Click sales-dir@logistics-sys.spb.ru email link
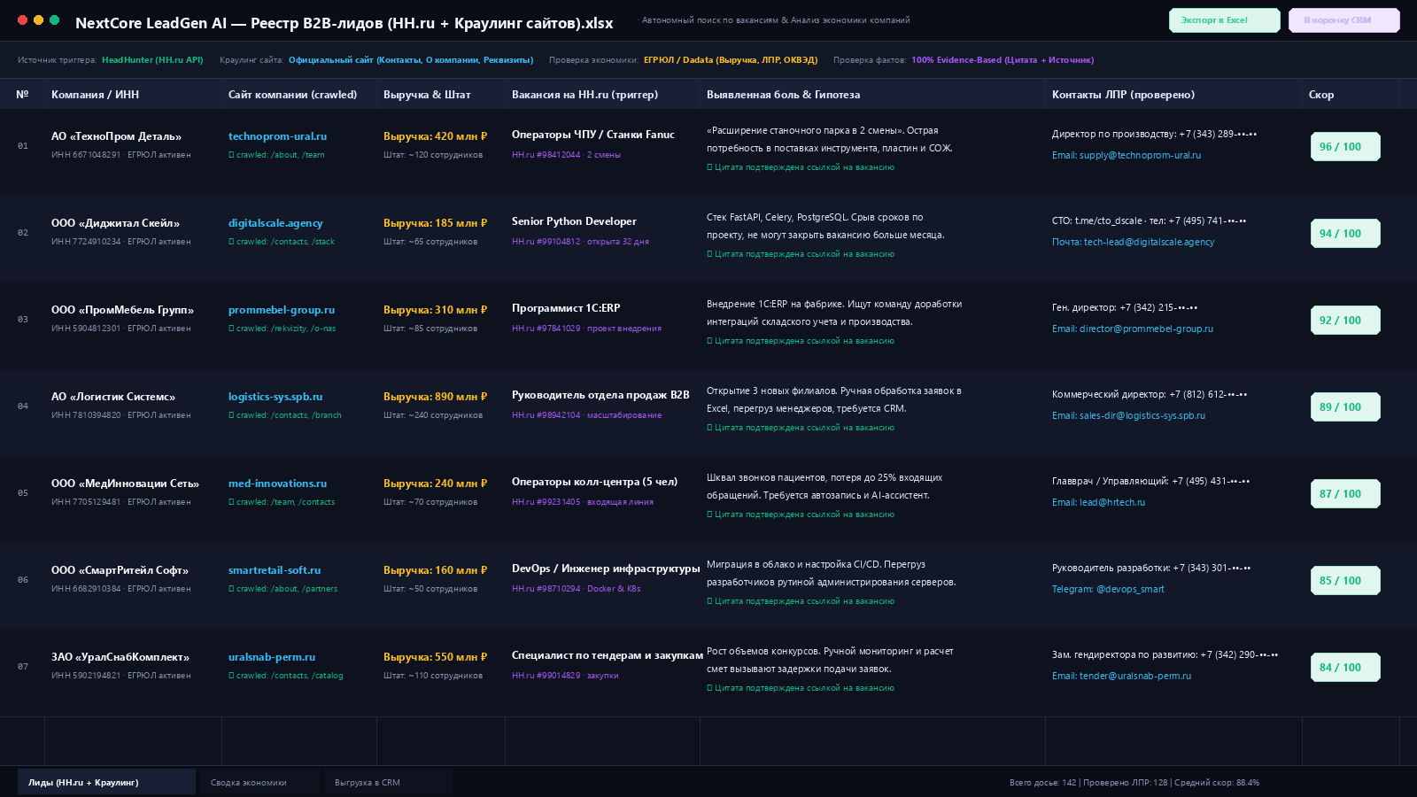The height and width of the screenshot is (797, 1417). tap(1128, 415)
